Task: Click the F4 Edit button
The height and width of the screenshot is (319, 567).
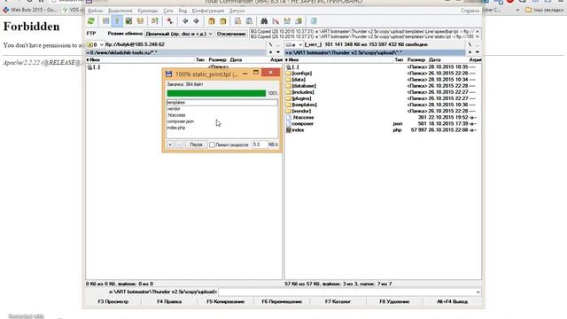Action: point(169,301)
